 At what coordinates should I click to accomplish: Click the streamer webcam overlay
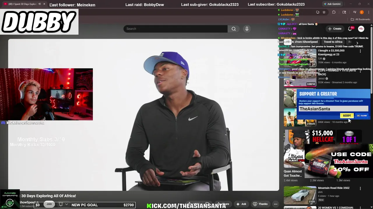(46, 94)
